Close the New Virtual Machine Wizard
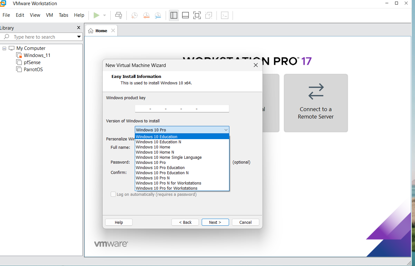The image size is (415, 266). click(256, 65)
